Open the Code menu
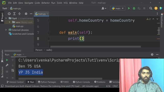The image size is (164, 92). (x=37, y=3)
